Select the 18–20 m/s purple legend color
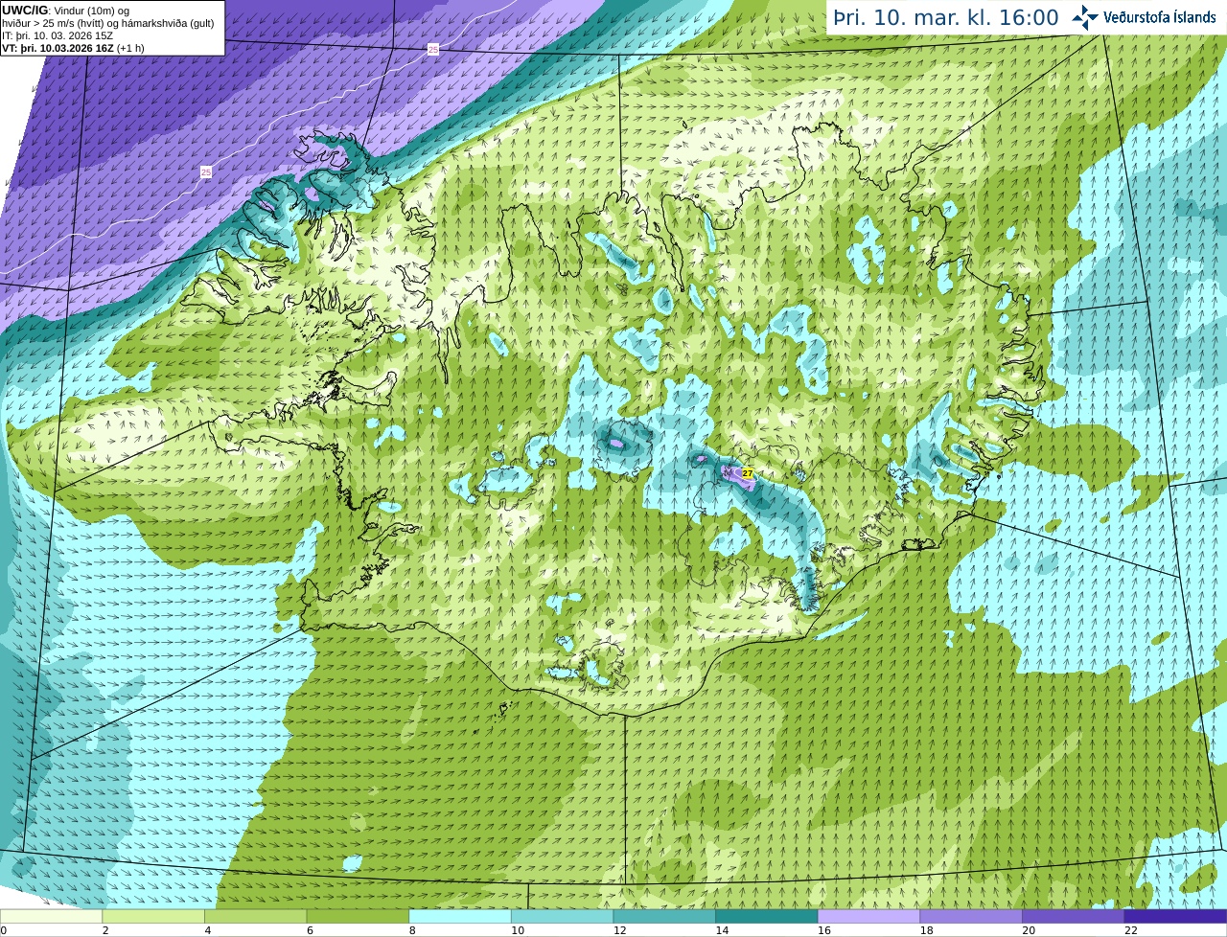 coord(971,916)
